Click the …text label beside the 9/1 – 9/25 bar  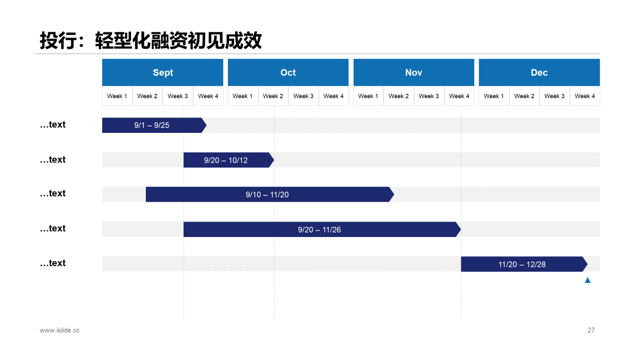(53, 124)
